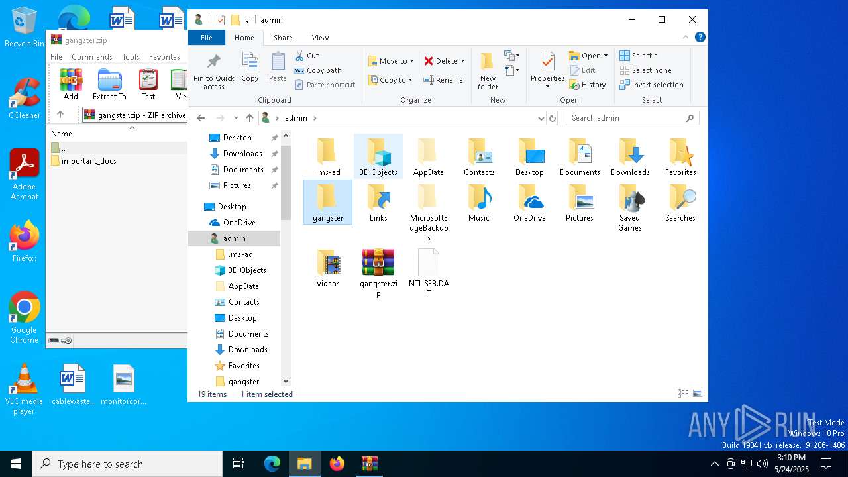Viewport: 848px width, 477px height.
Task: Open the File tab
Action: click(207, 38)
